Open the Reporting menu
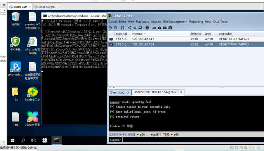 196,22
